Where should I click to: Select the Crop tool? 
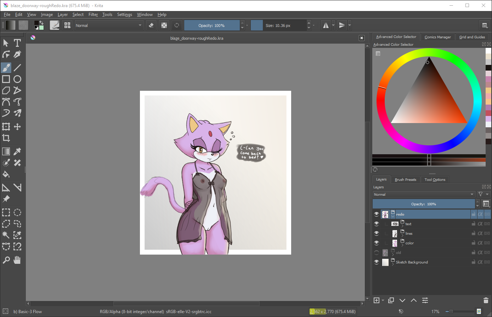pos(6,138)
